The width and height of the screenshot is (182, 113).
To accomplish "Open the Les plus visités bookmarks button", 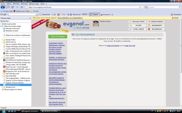I will coord(7,11).
